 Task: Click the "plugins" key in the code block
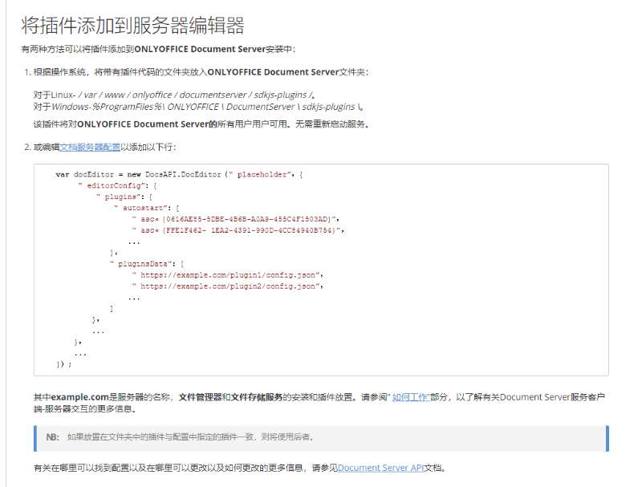point(122,197)
